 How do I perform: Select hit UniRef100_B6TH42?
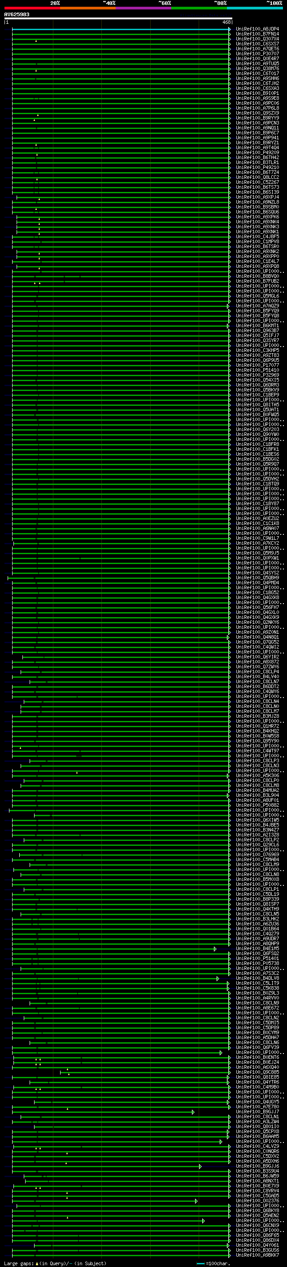pyautogui.click(x=257, y=157)
